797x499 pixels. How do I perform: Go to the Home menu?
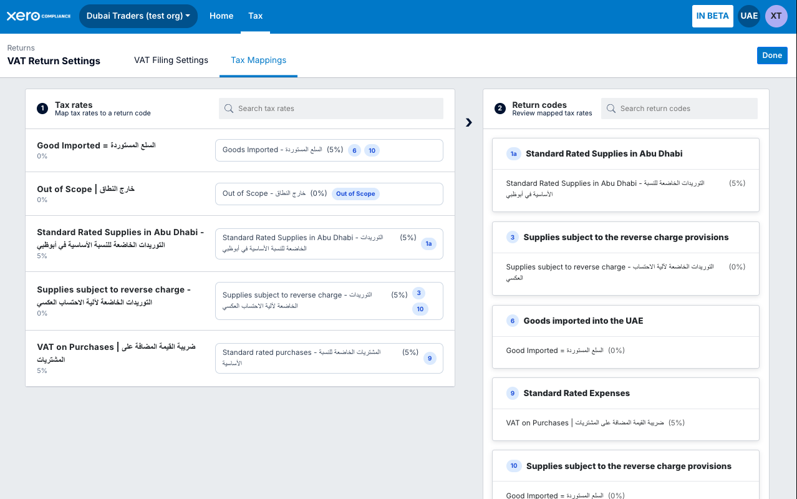click(221, 16)
